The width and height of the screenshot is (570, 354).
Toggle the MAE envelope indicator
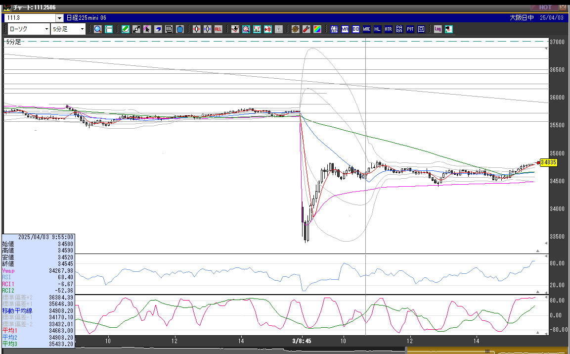[x=366, y=29]
